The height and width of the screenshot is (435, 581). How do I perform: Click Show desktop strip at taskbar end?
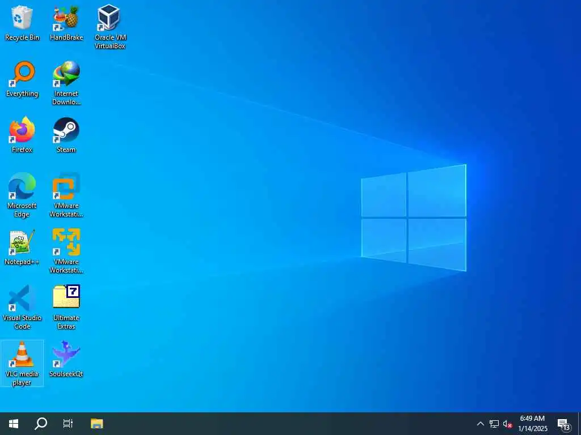pyautogui.click(x=579, y=424)
